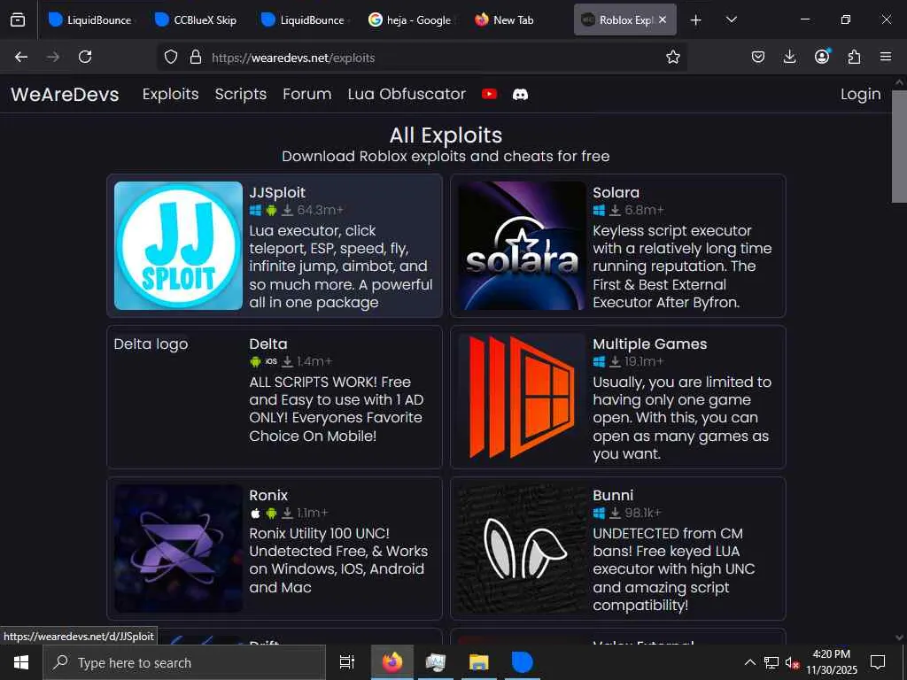Image resolution: width=907 pixels, height=680 pixels.
Task: Reload the current page
Action: 85,57
